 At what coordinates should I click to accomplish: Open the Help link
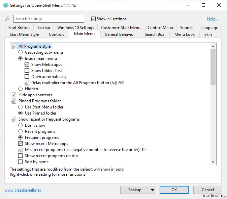213,19
